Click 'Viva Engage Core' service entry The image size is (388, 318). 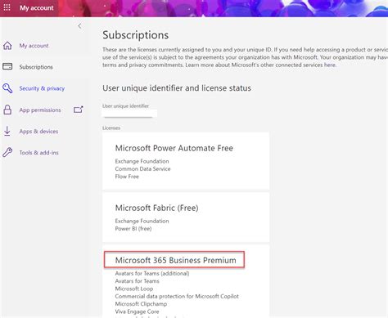tap(137, 311)
